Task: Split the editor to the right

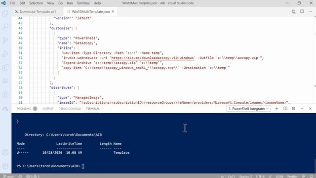Action: point(302,11)
